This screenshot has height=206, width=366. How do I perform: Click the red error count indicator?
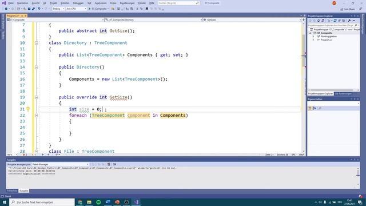[x=25, y=154]
